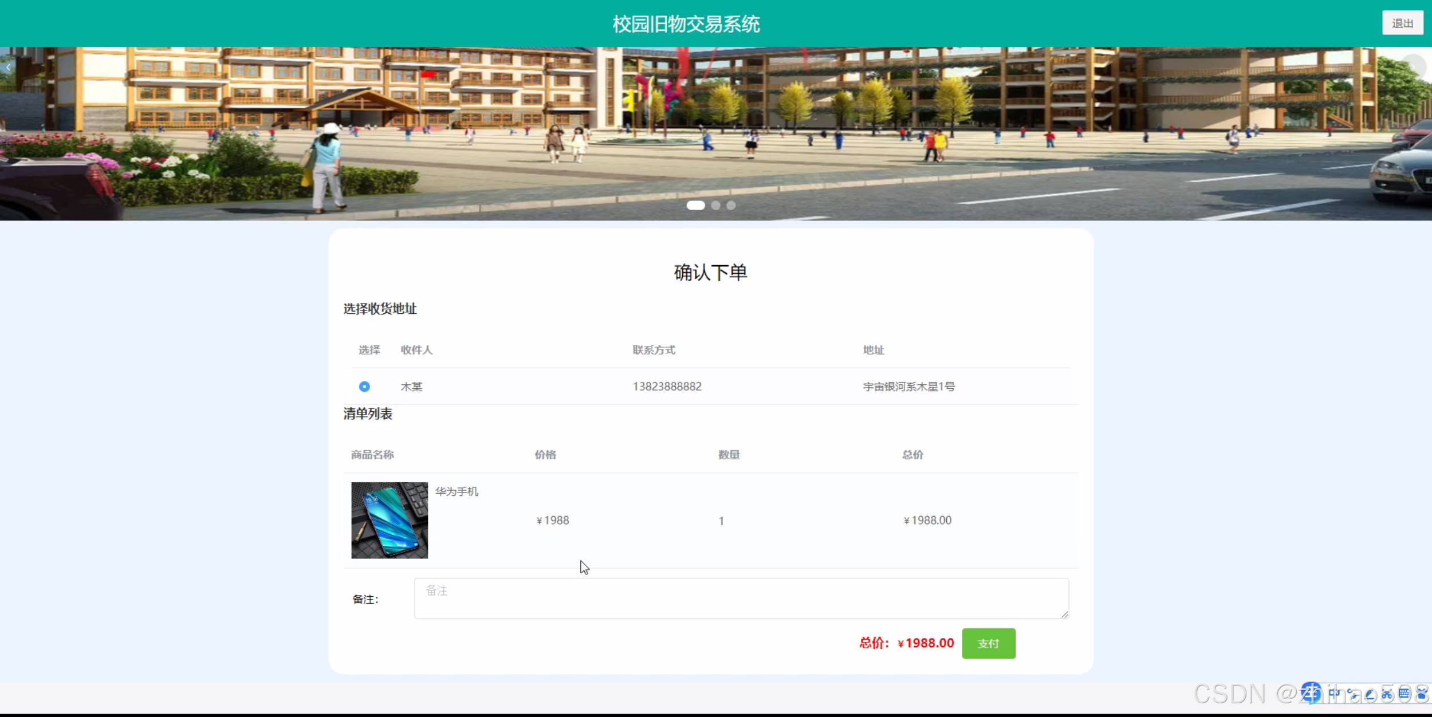The height and width of the screenshot is (717, 1432).
Task: Click the carousel previous arrow on the banner
Action: coord(9,68)
